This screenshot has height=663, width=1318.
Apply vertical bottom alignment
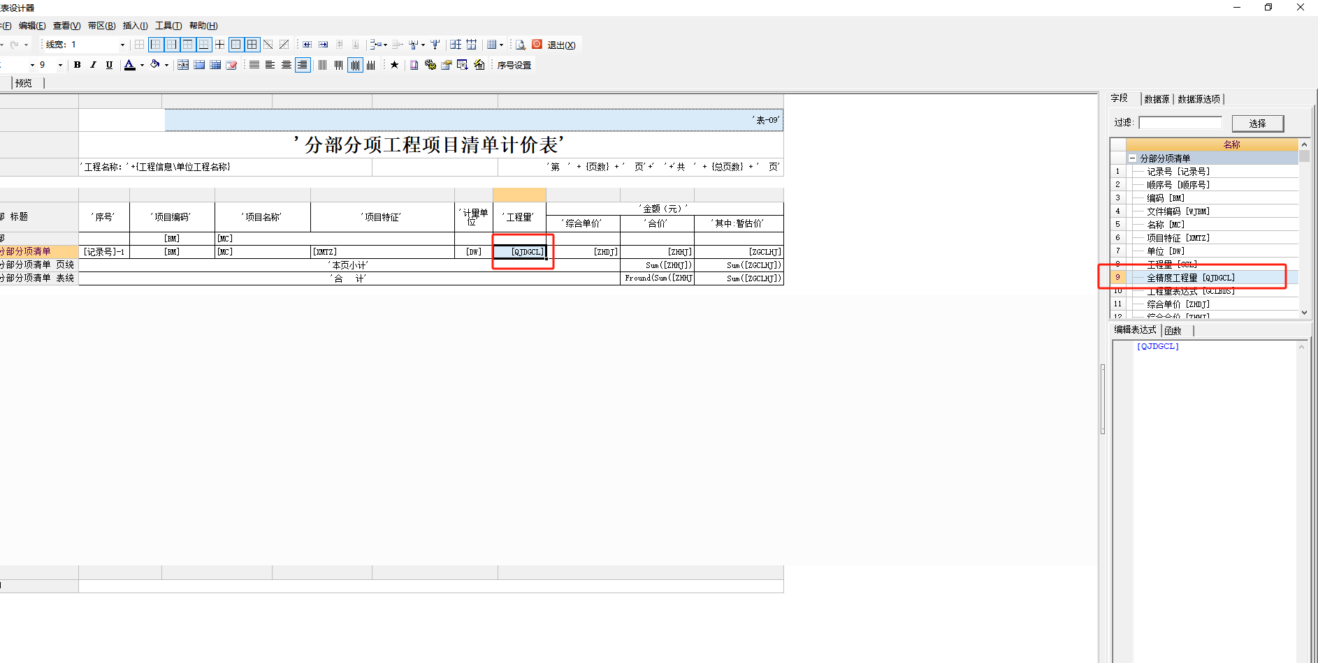point(370,65)
